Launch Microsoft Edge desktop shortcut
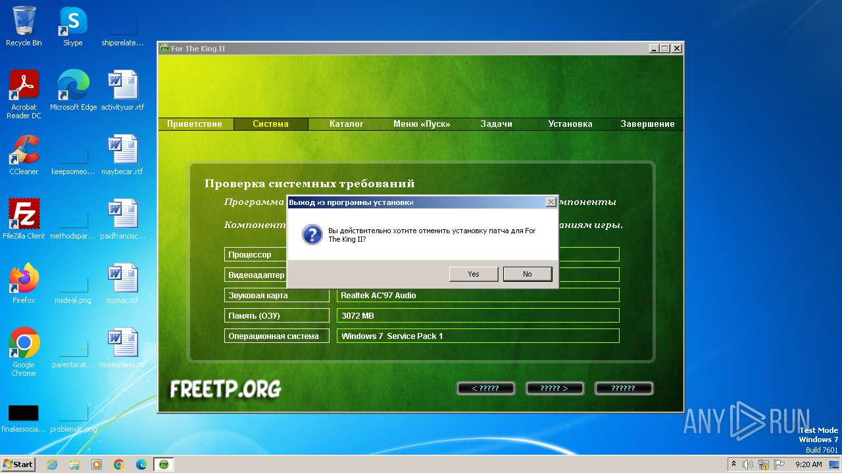 (x=73, y=91)
